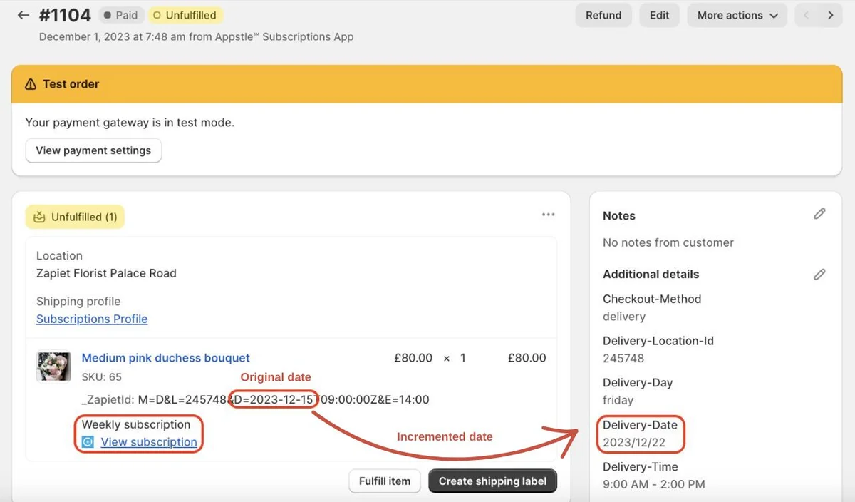Go back using the left arrow icon

pyautogui.click(x=23, y=15)
